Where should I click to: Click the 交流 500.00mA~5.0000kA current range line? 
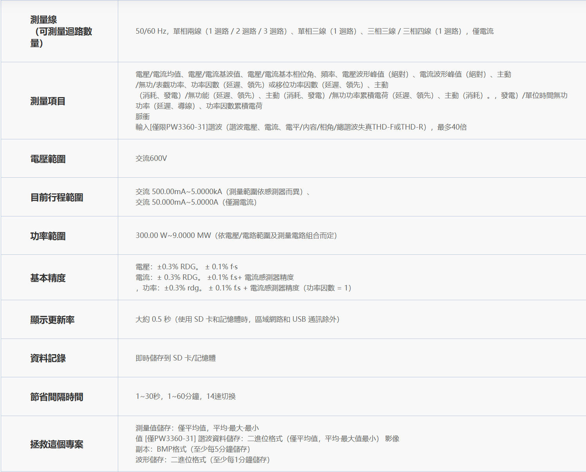pyautogui.click(x=223, y=192)
